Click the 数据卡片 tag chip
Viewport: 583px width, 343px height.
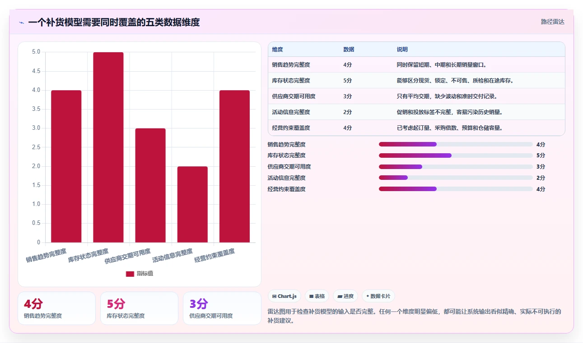pyautogui.click(x=378, y=296)
